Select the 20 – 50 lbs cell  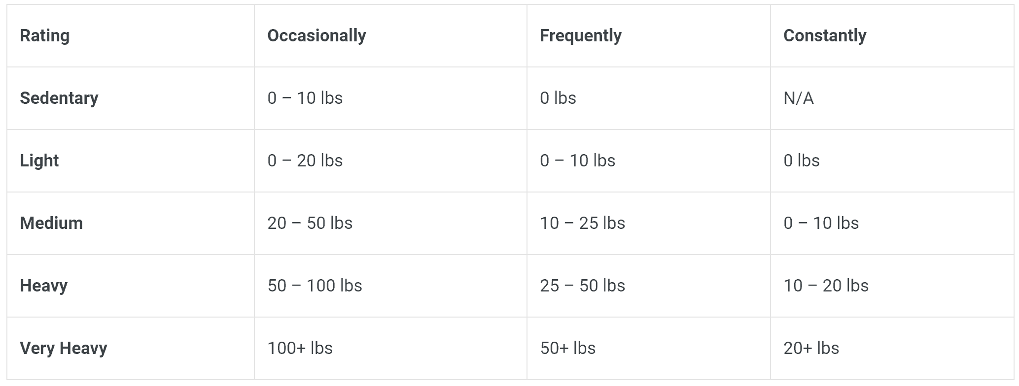310,223
